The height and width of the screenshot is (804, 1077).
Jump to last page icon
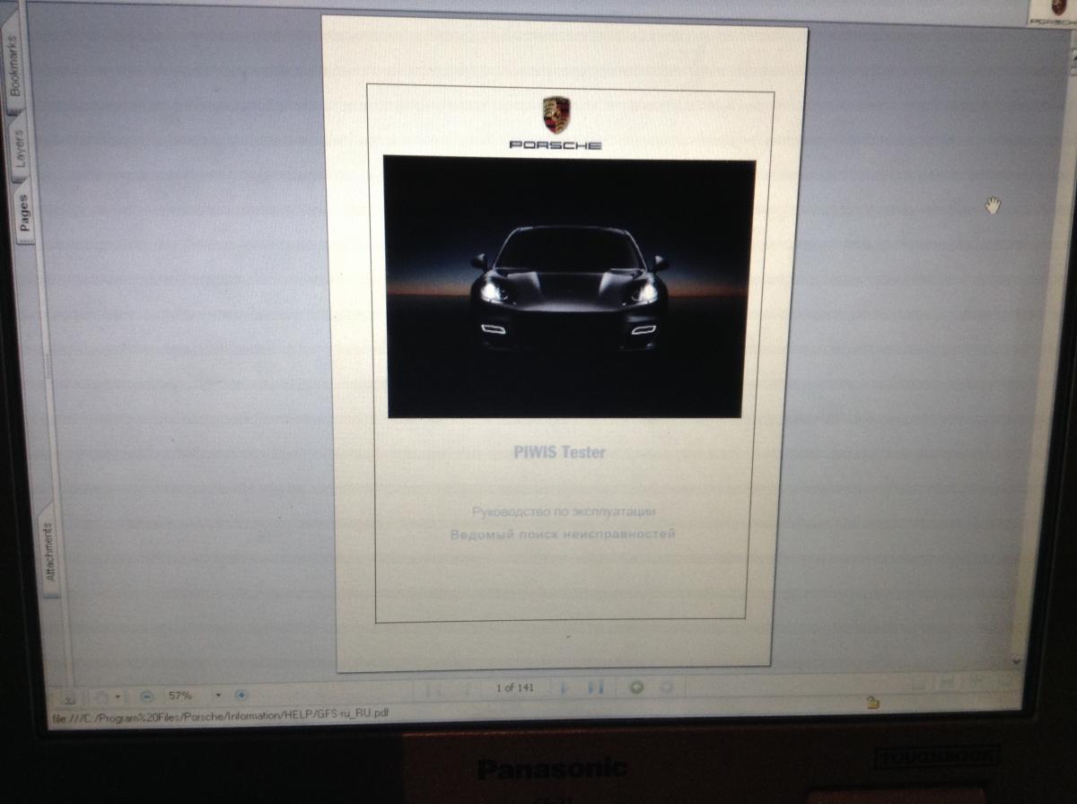(595, 688)
